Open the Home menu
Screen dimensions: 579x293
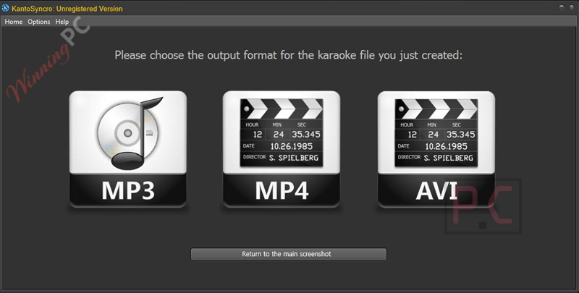coord(14,22)
